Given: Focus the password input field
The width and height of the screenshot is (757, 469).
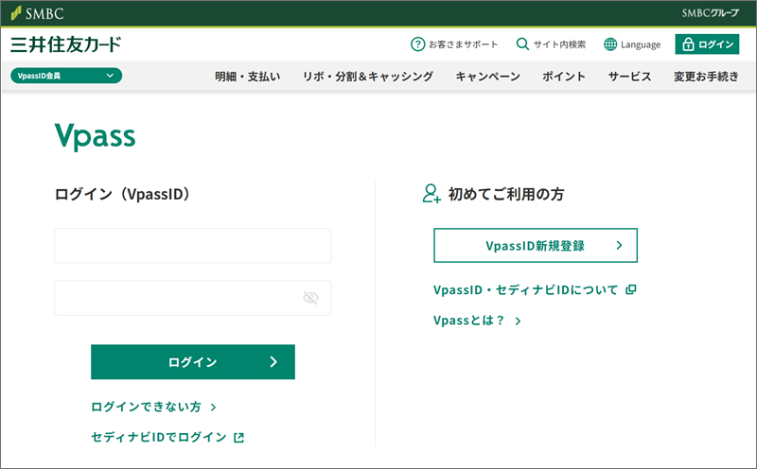Looking at the screenshot, I should [x=193, y=298].
